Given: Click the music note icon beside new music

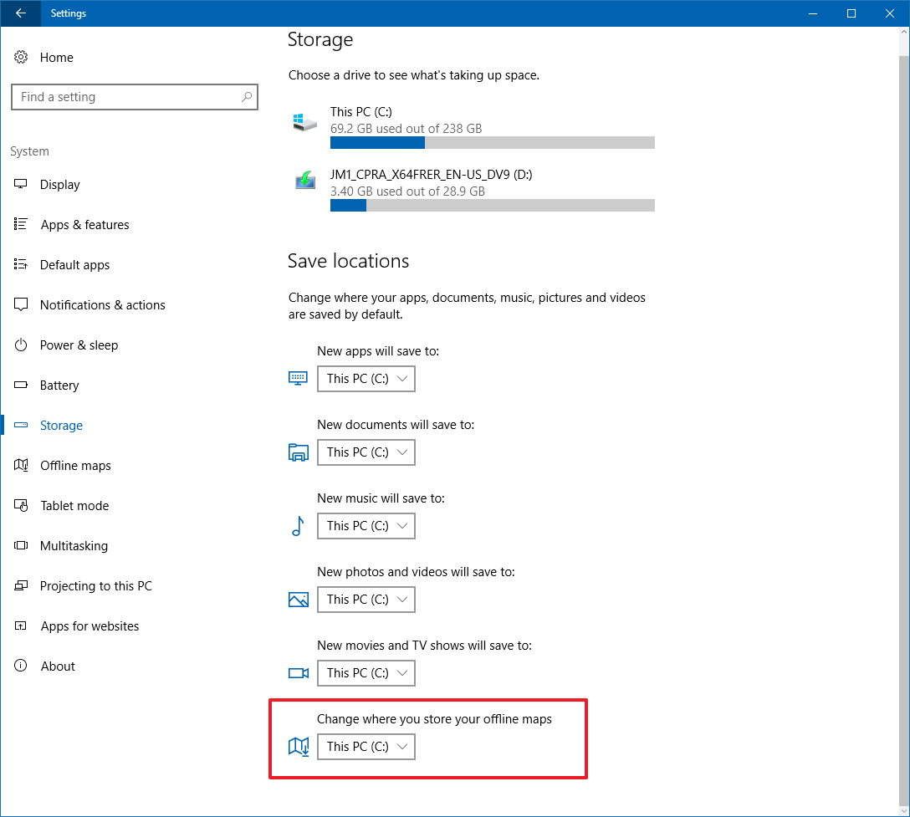Looking at the screenshot, I should tap(298, 526).
